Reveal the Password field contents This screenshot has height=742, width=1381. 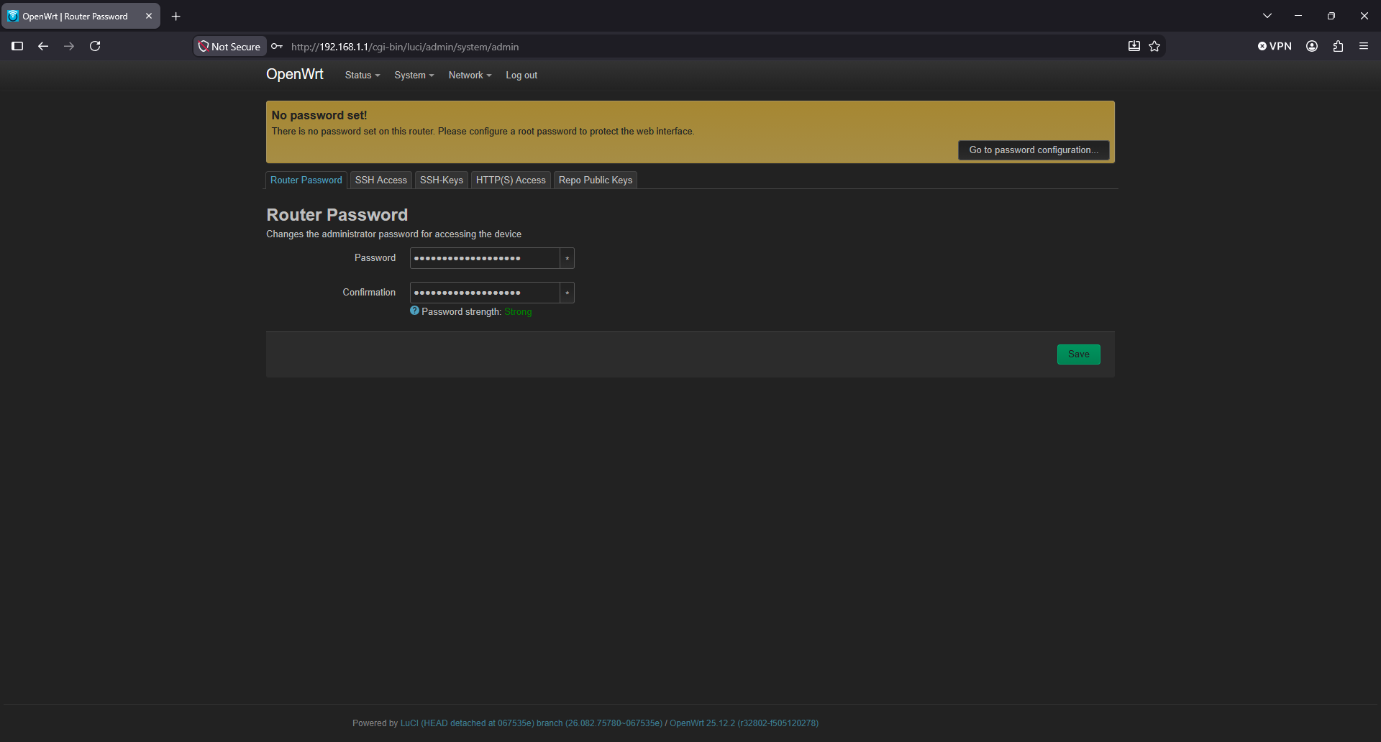(x=568, y=258)
